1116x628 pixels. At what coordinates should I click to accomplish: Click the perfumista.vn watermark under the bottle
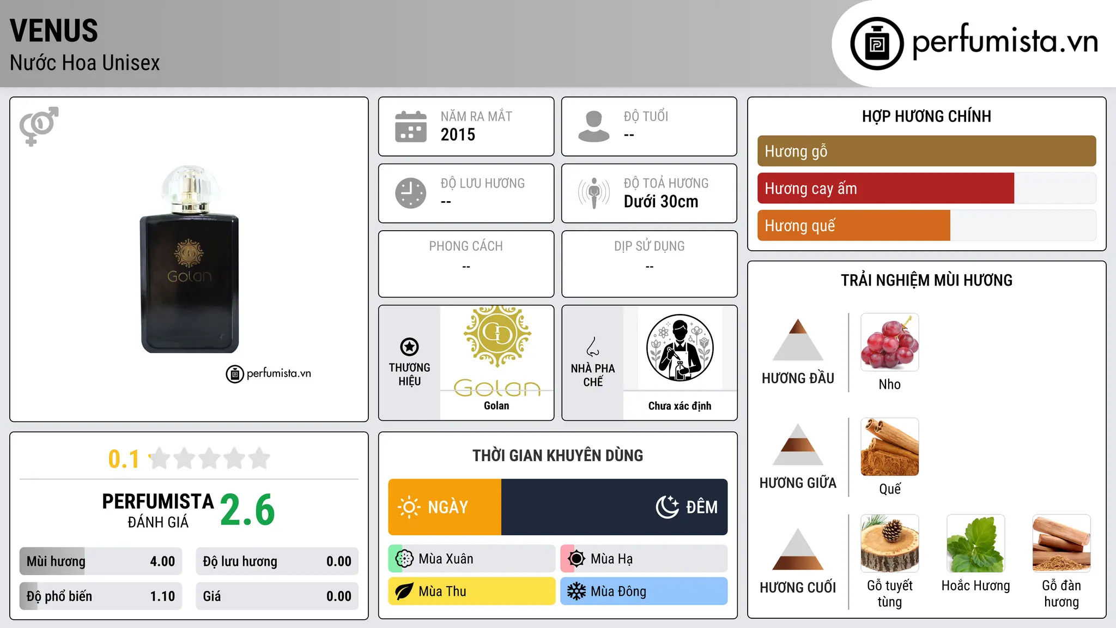pos(269,374)
